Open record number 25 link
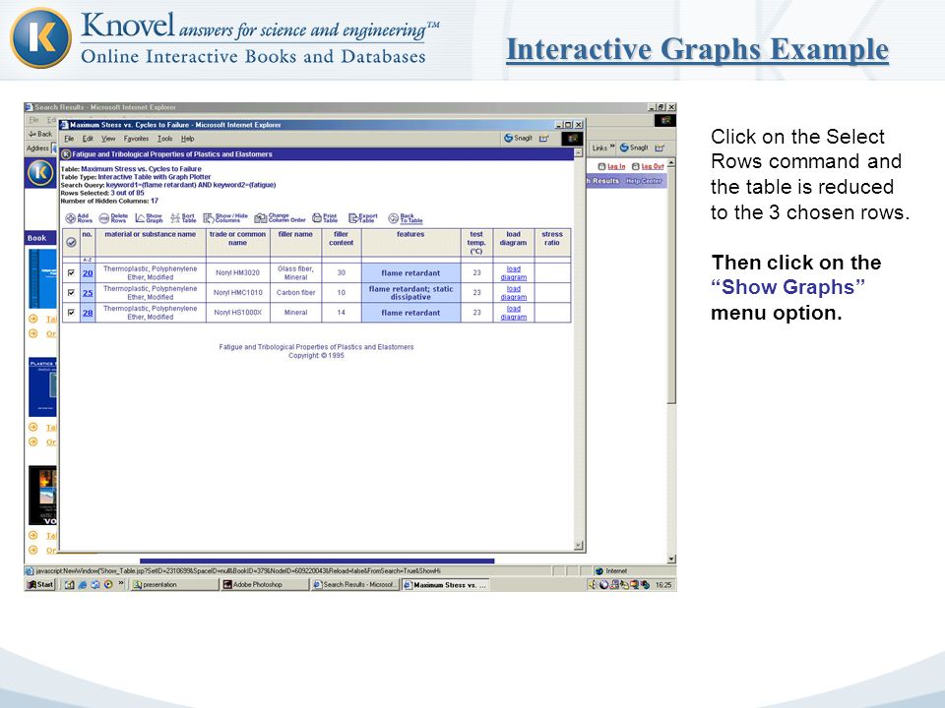The width and height of the screenshot is (945, 708). coord(88,293)
